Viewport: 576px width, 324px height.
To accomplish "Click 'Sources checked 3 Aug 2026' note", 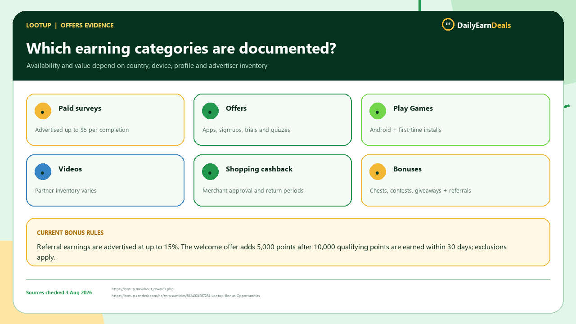I will point(59,293).
